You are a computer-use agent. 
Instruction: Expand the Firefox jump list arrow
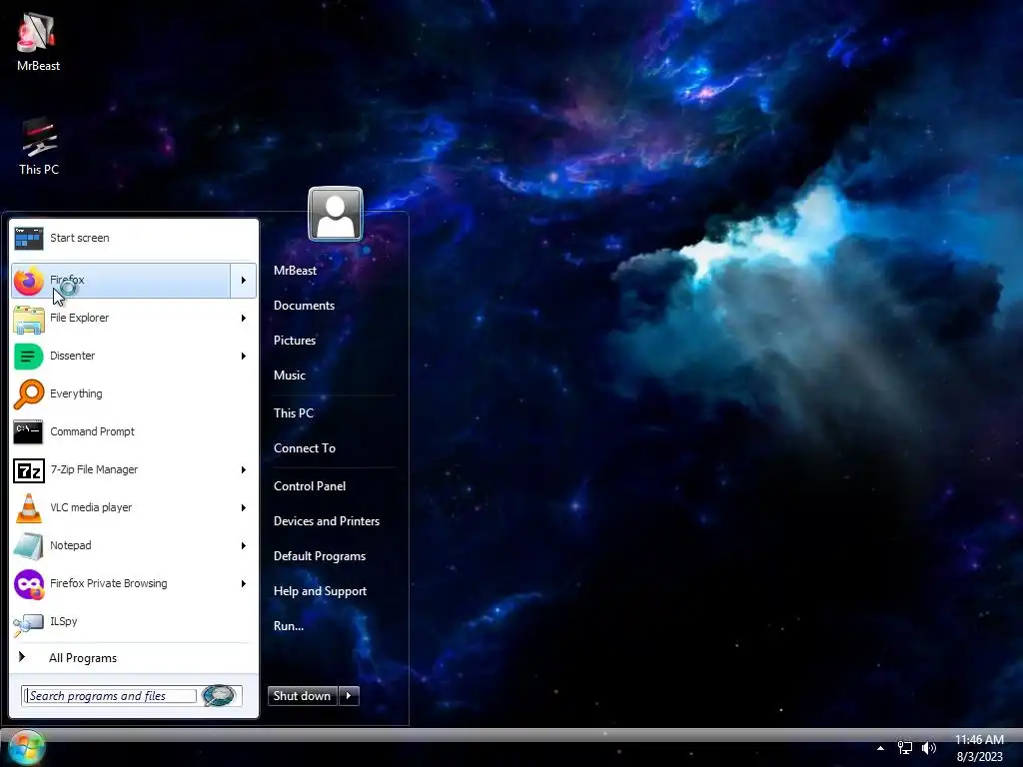pyautogui.click(x=244, y=281)
